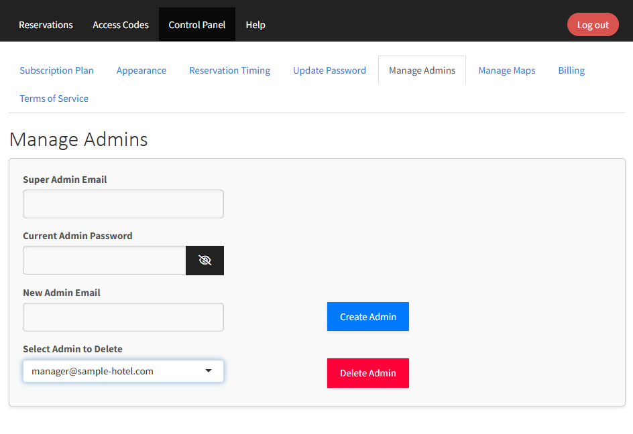Toggle password visibility with the eye icon
Viewport: 633px width, 434px height.
(205, 261)
